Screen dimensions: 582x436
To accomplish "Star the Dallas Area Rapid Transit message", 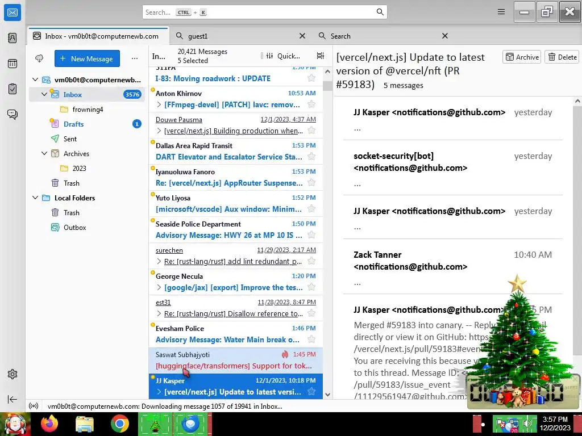I will pyautogui.click(x=311, y=157).
